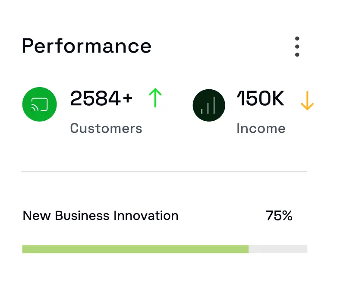
Task: Click the plus sign after 2584
Action: tap(127, 99)
